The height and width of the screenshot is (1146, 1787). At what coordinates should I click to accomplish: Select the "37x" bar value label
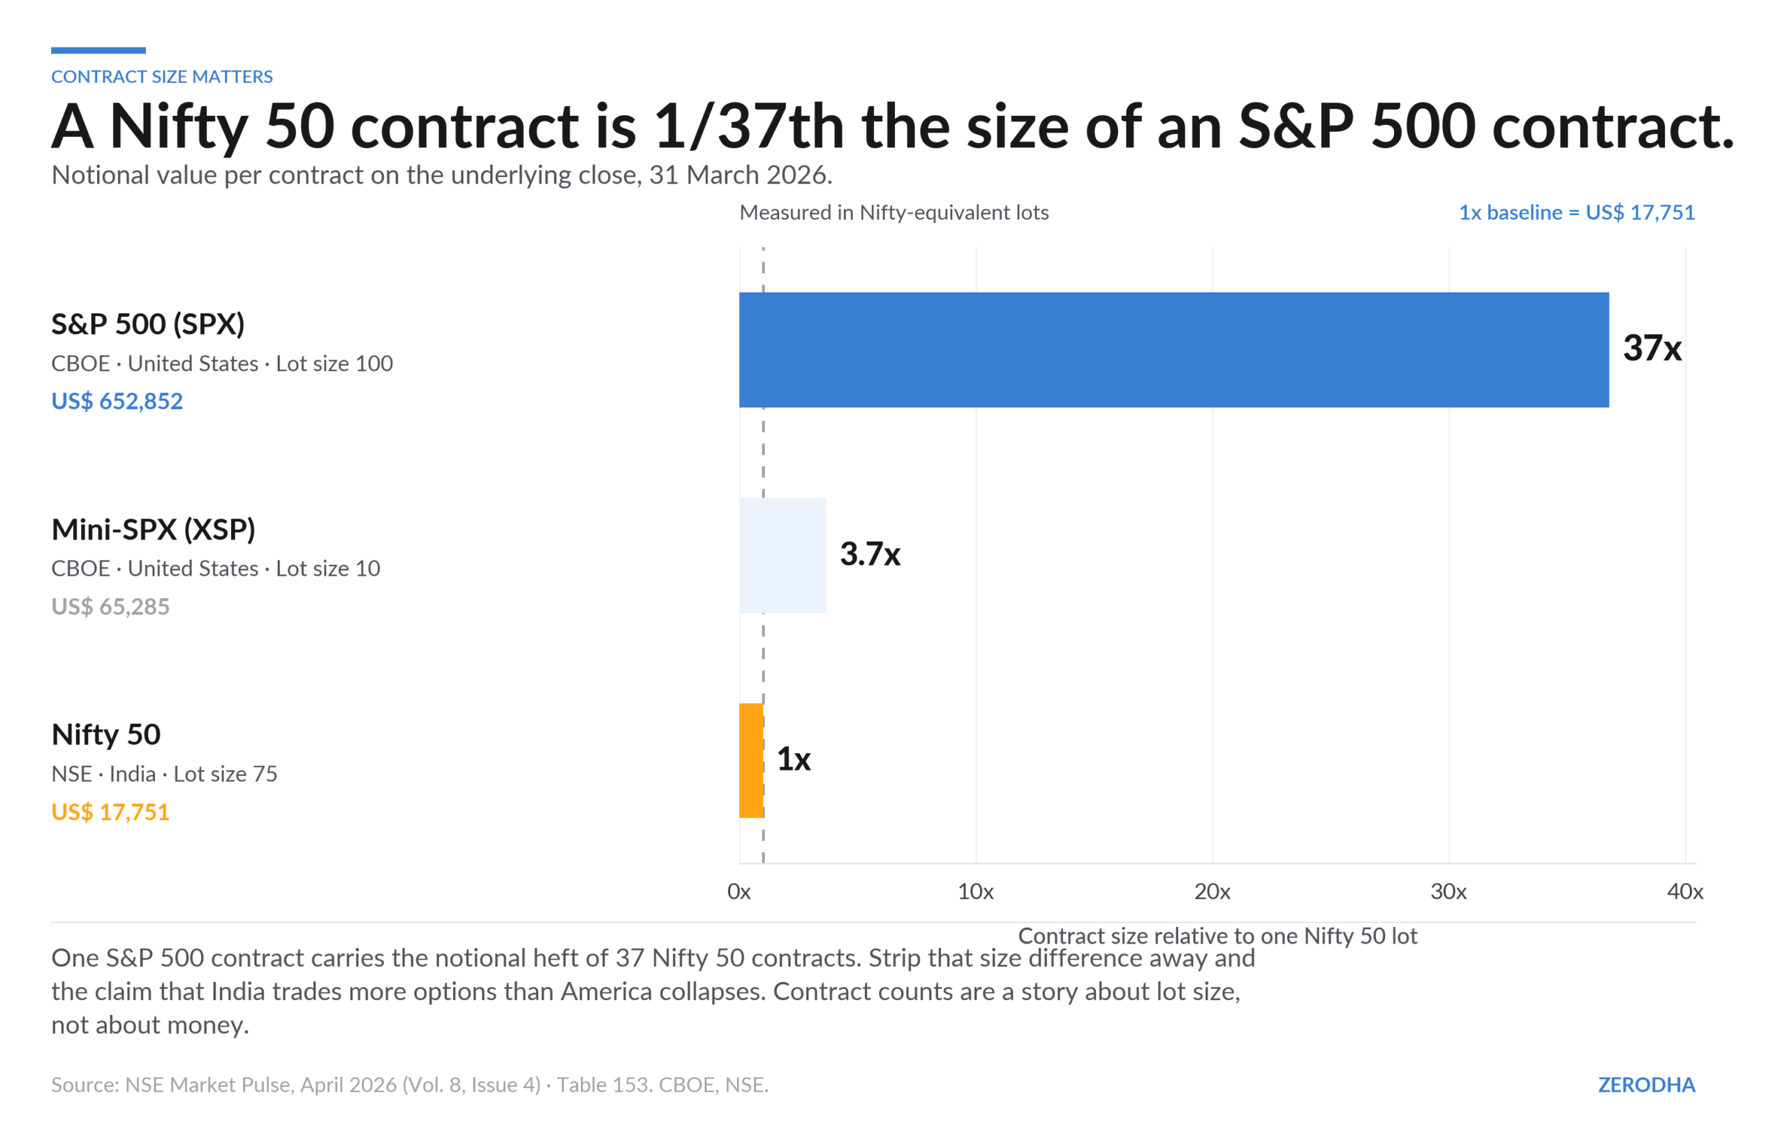(x=1652, y=348)
